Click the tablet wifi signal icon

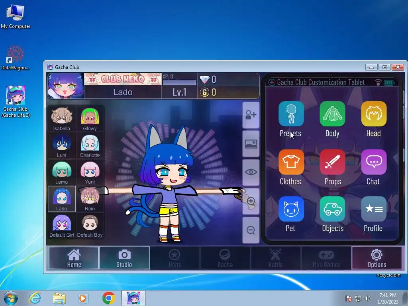click(378, 82)
